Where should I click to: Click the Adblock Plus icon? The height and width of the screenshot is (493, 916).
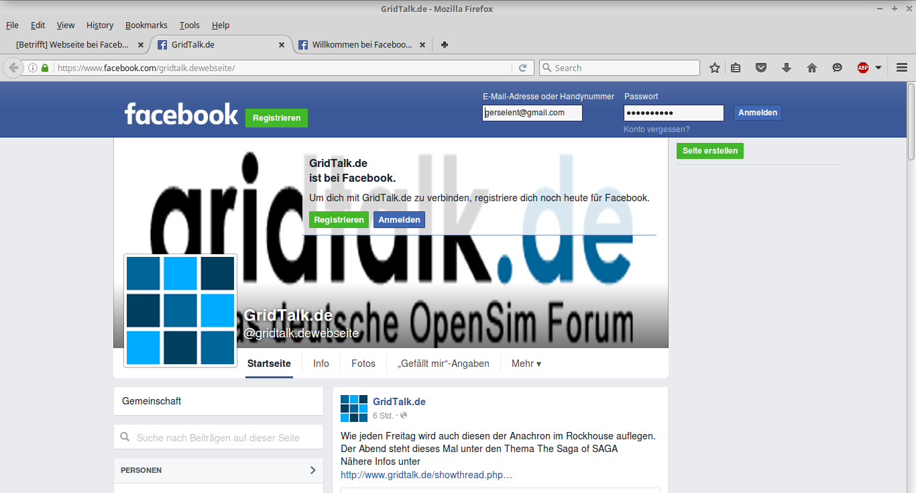(x=863, y=68)
